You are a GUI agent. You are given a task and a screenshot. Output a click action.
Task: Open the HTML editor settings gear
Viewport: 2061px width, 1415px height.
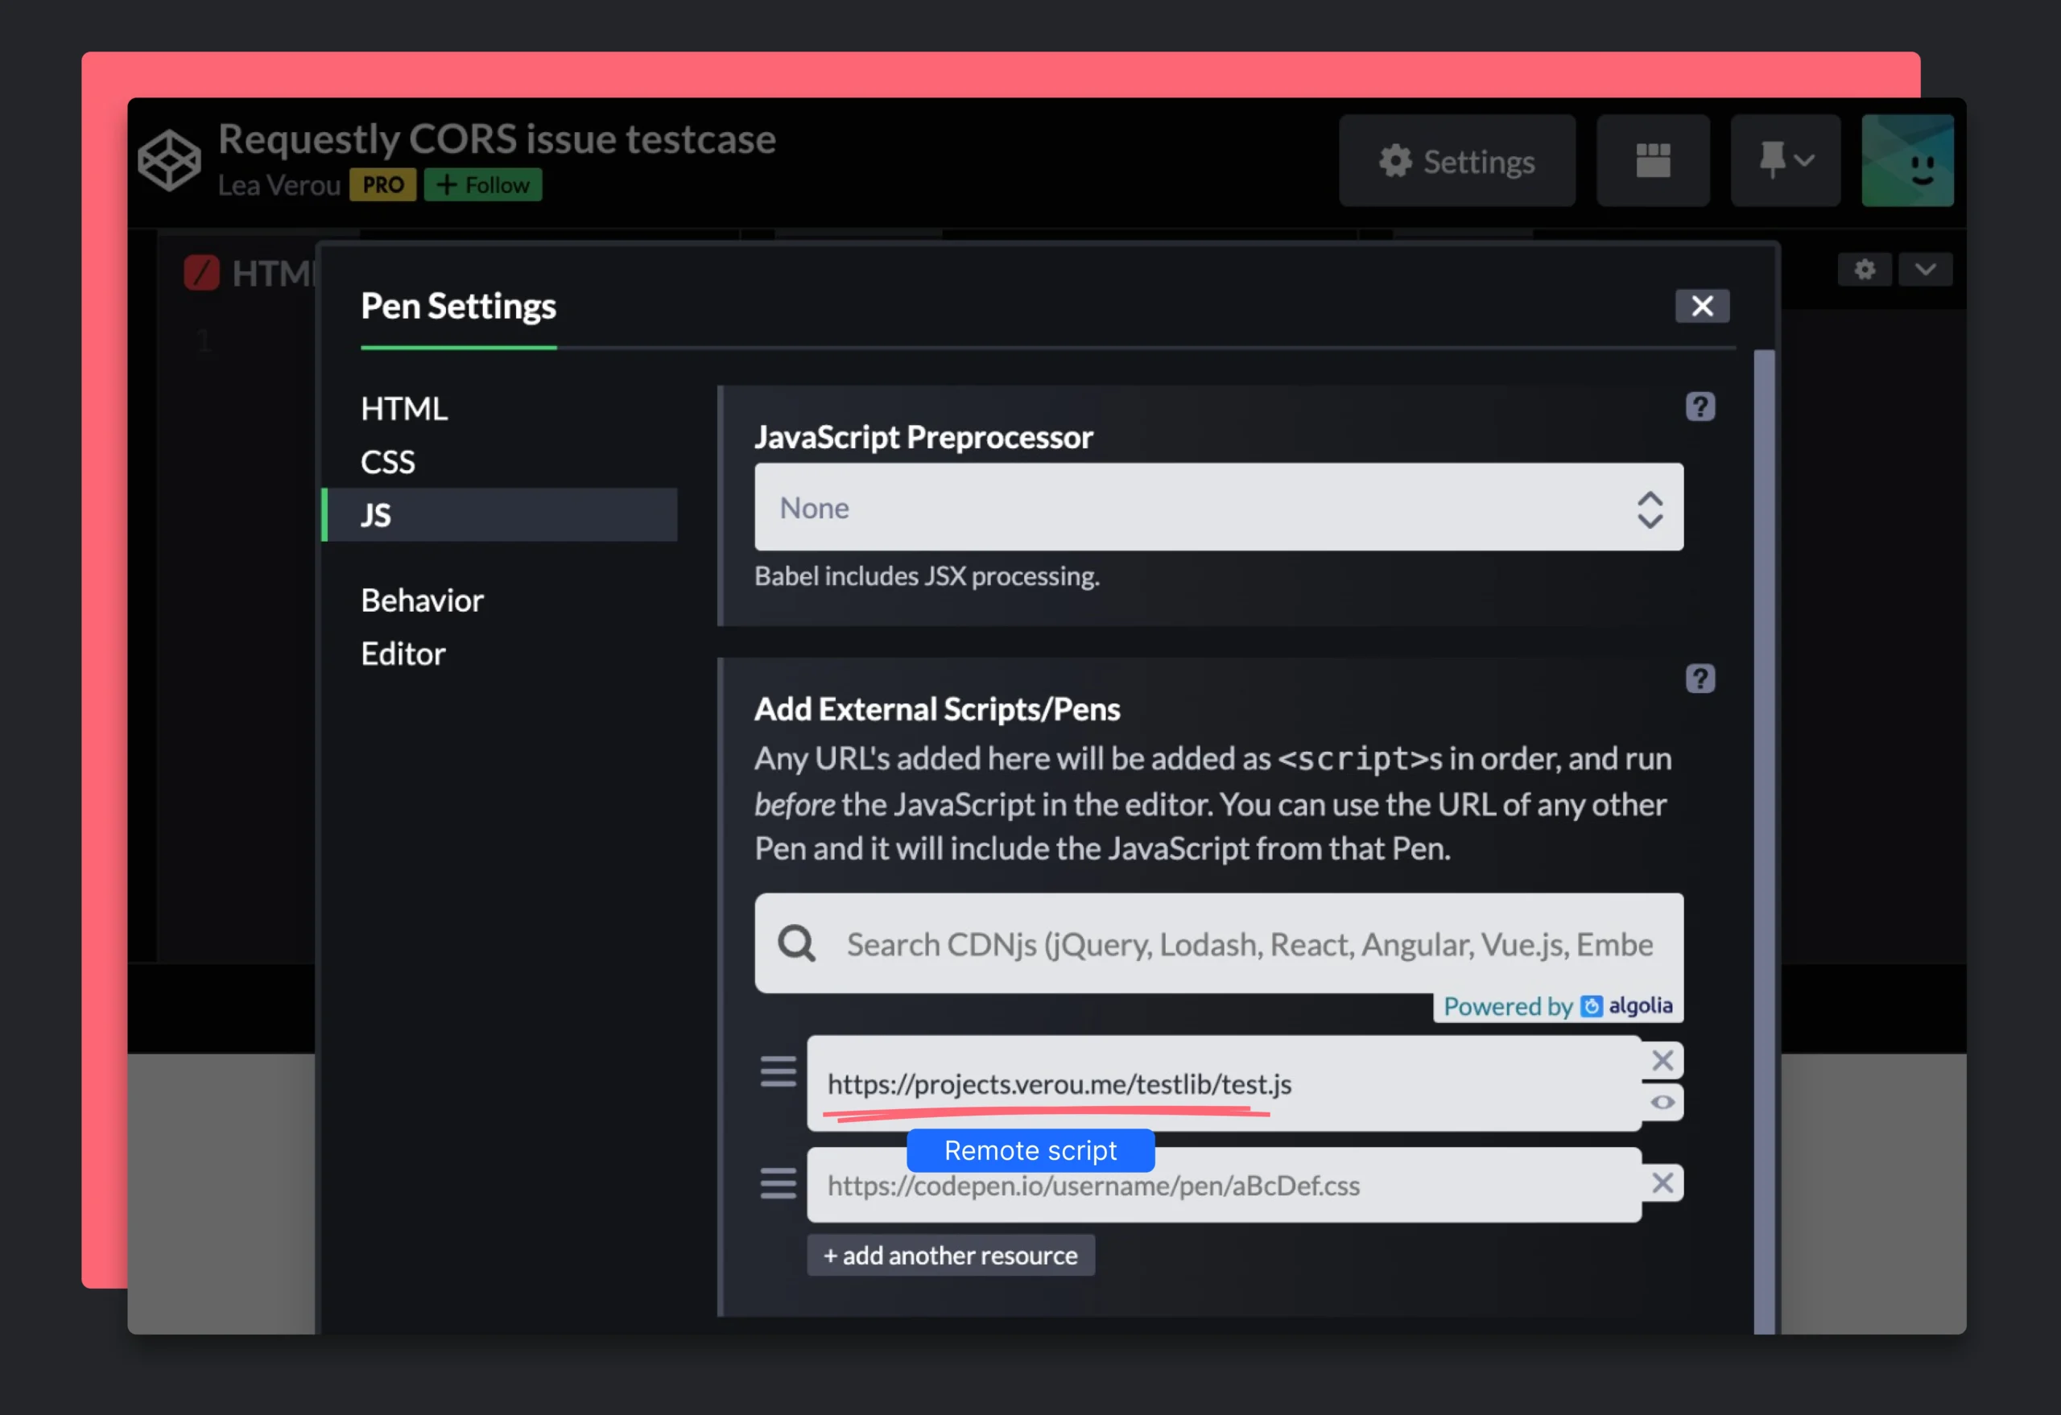click(1865, 270)
